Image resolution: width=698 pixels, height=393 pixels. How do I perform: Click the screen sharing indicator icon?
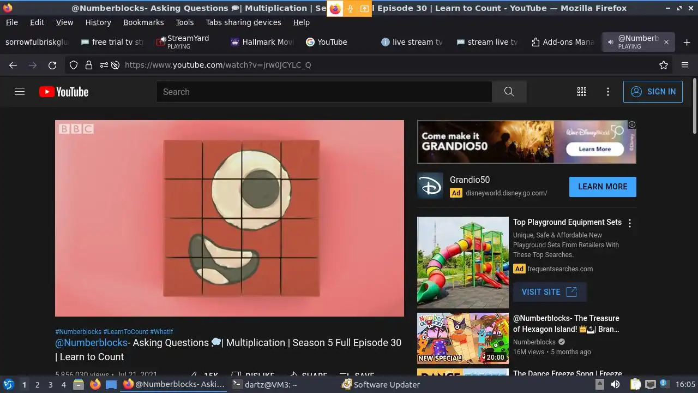click(364, 9)
